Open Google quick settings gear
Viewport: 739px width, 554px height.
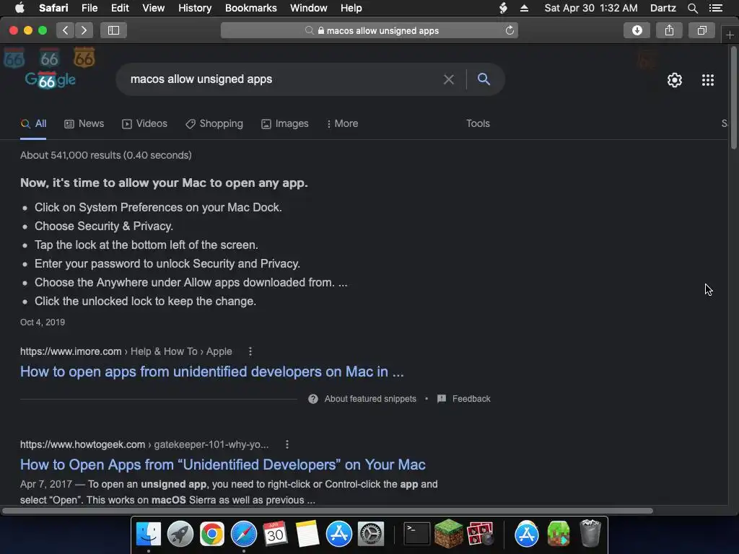(x=675, y=80)
